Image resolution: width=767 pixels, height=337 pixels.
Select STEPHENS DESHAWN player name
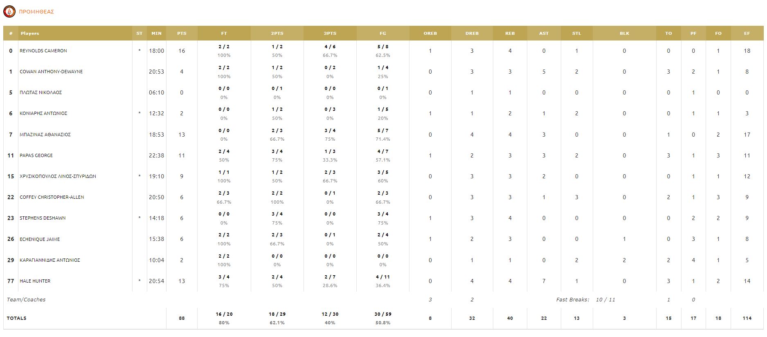pyautogui.click(x=43, y=218)
